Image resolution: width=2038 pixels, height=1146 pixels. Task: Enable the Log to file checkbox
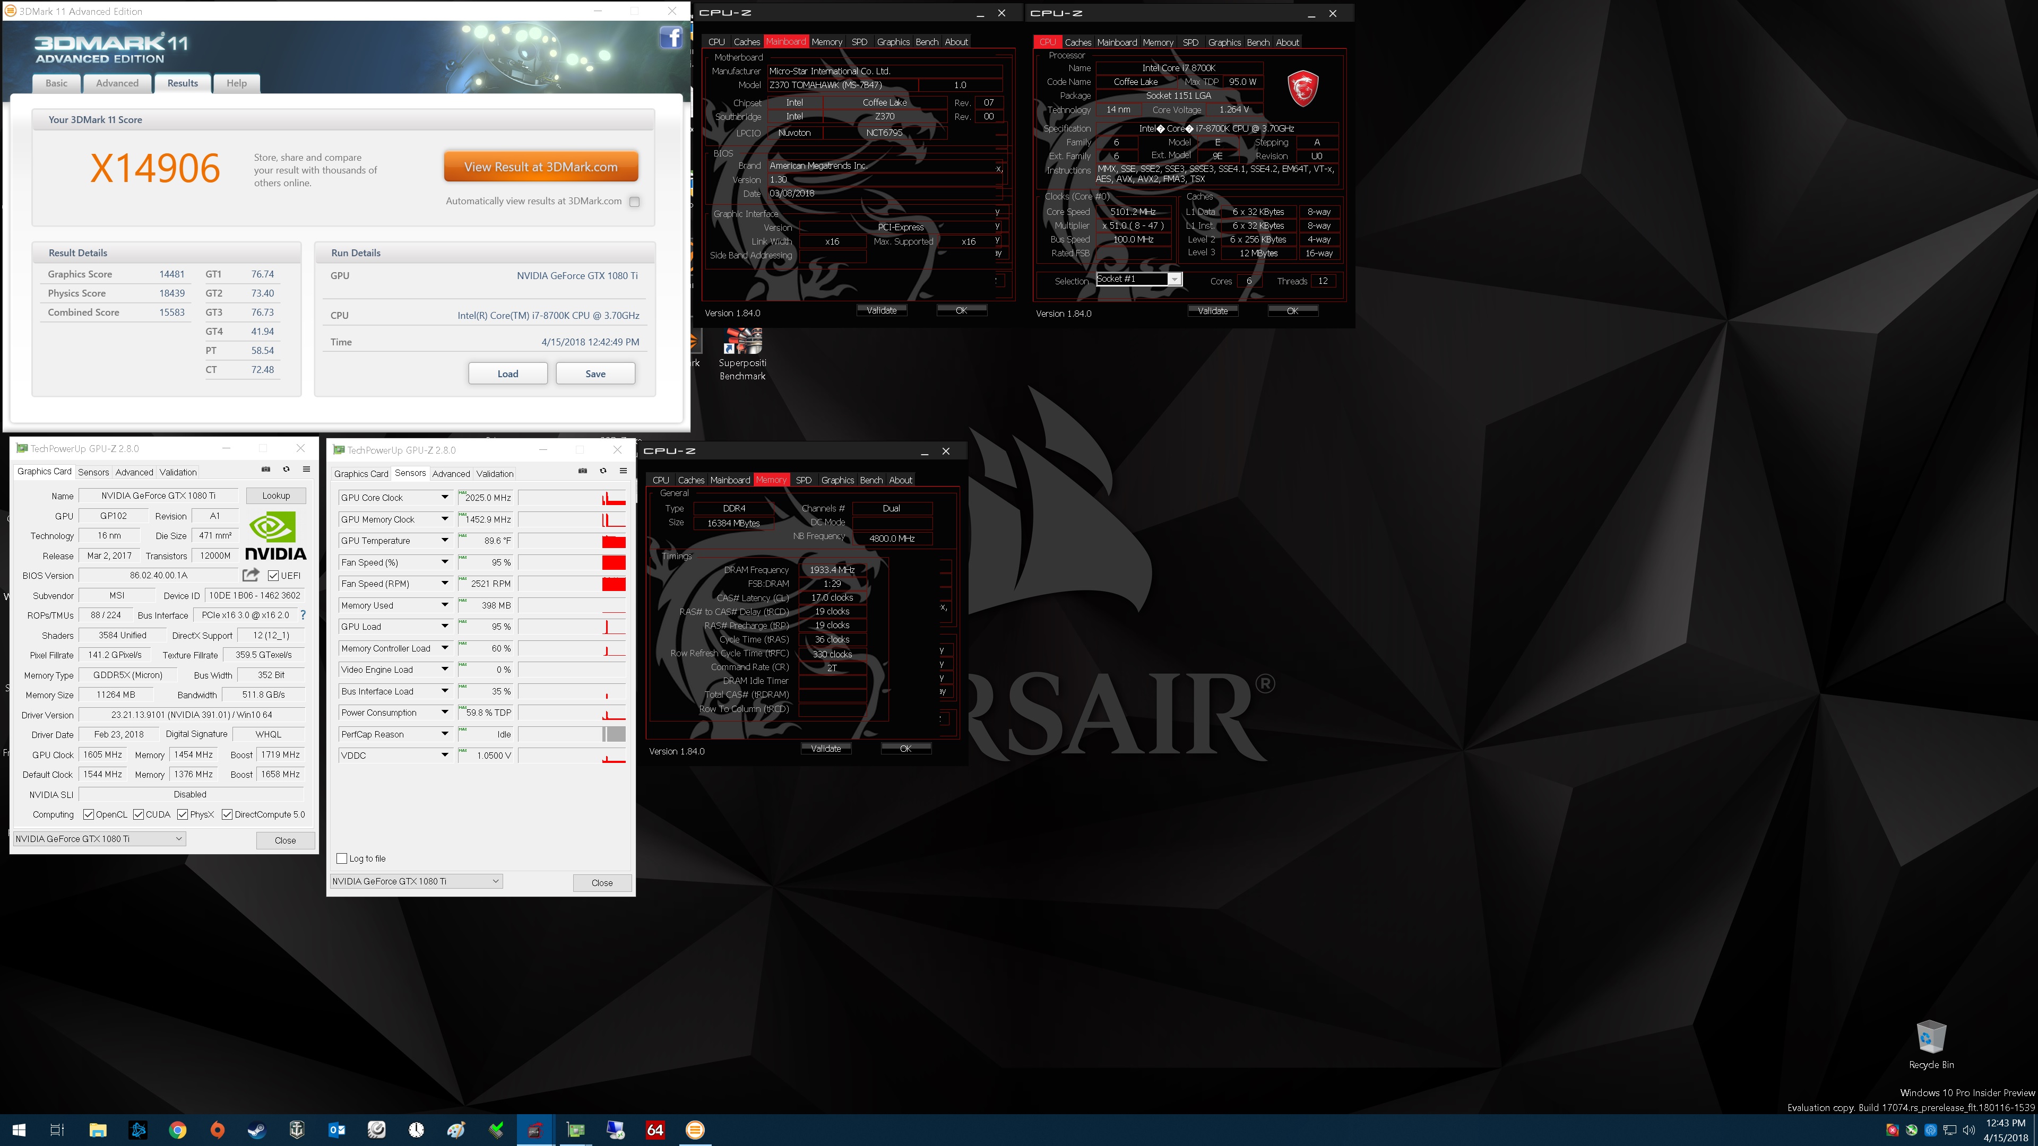342,858
